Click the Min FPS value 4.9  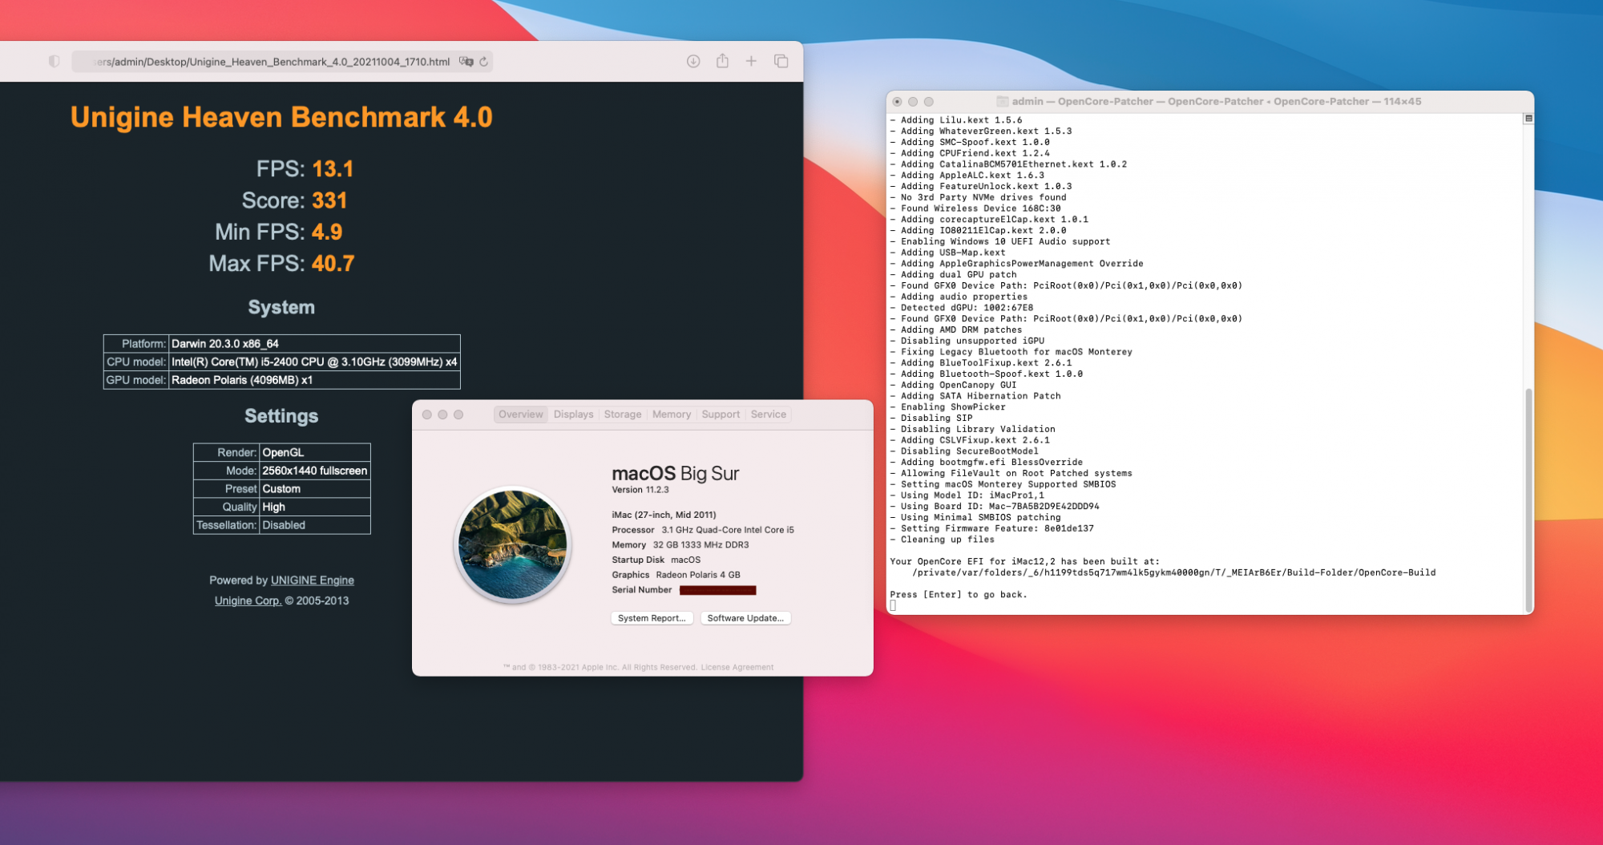[x=327, y=232]
